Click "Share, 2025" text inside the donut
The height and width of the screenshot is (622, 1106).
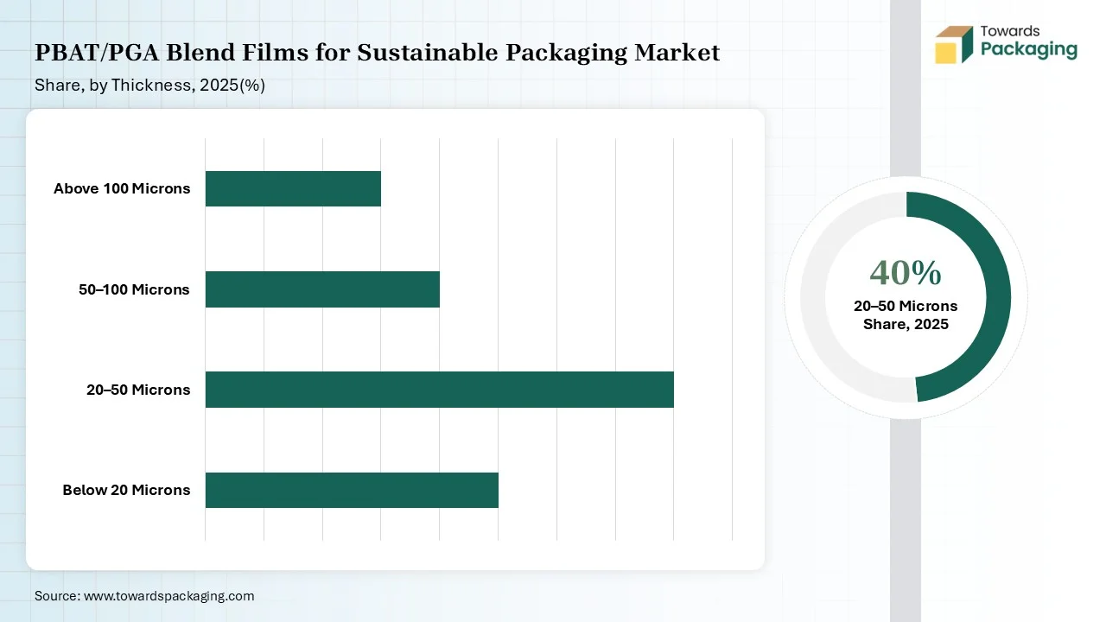pyautogui.click(x=906, y=324)
